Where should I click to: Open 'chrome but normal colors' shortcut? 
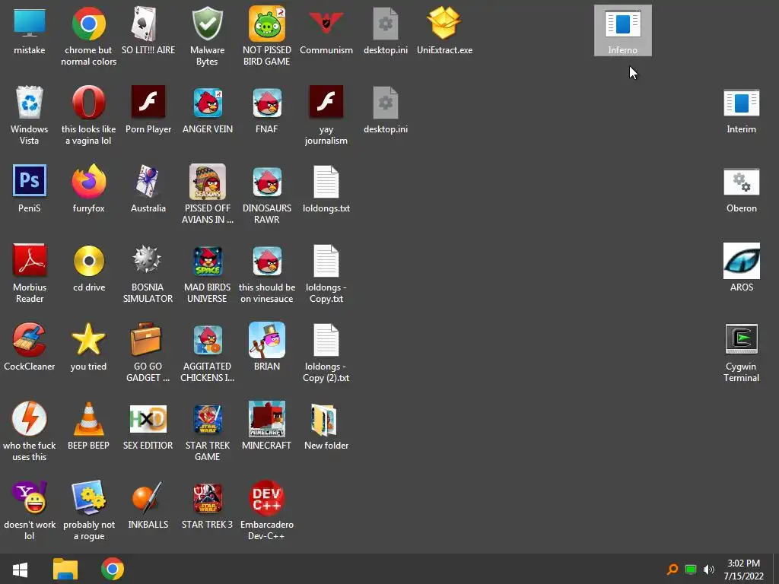[88, 24]
